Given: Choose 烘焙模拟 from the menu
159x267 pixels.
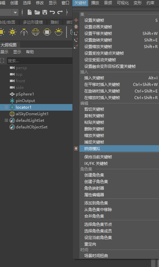Looking at the screenshot, I should coord(119,149).
